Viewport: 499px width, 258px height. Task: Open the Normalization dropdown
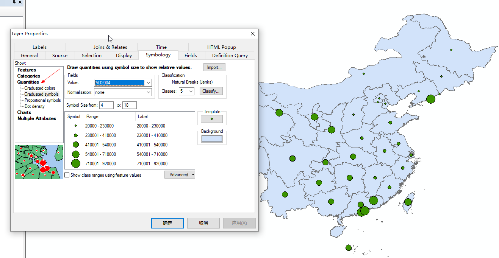pos(149,92)
